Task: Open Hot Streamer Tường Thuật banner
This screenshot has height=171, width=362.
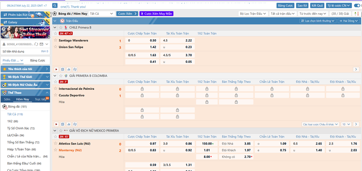Action: 25,32
